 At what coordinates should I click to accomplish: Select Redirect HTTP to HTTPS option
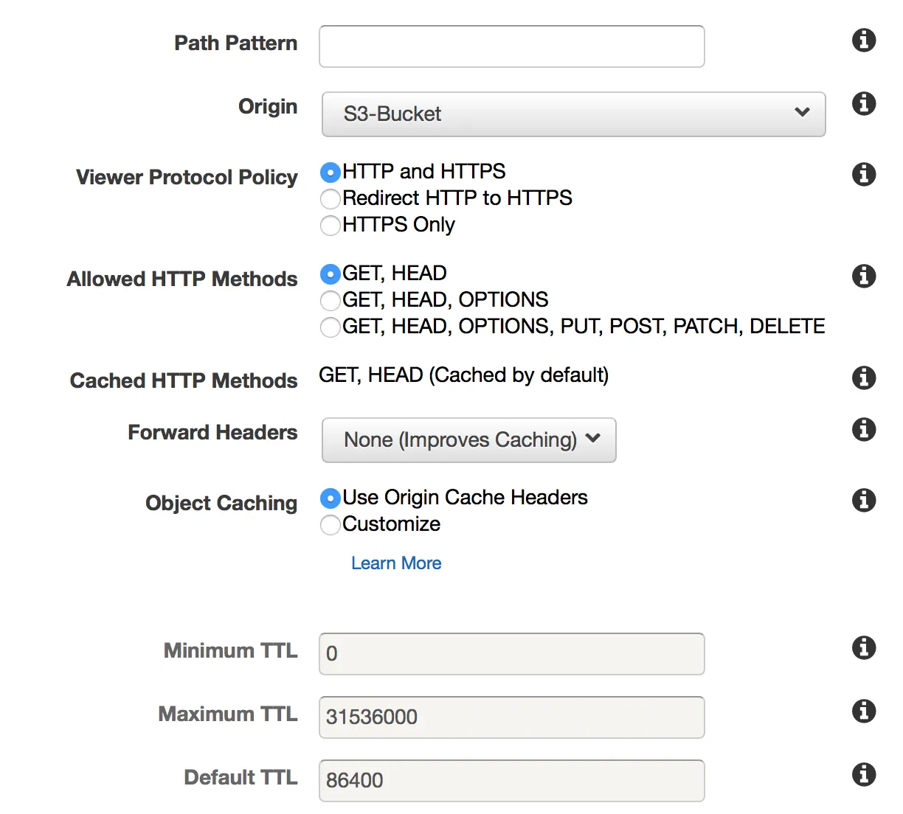[x=331, y=198]
